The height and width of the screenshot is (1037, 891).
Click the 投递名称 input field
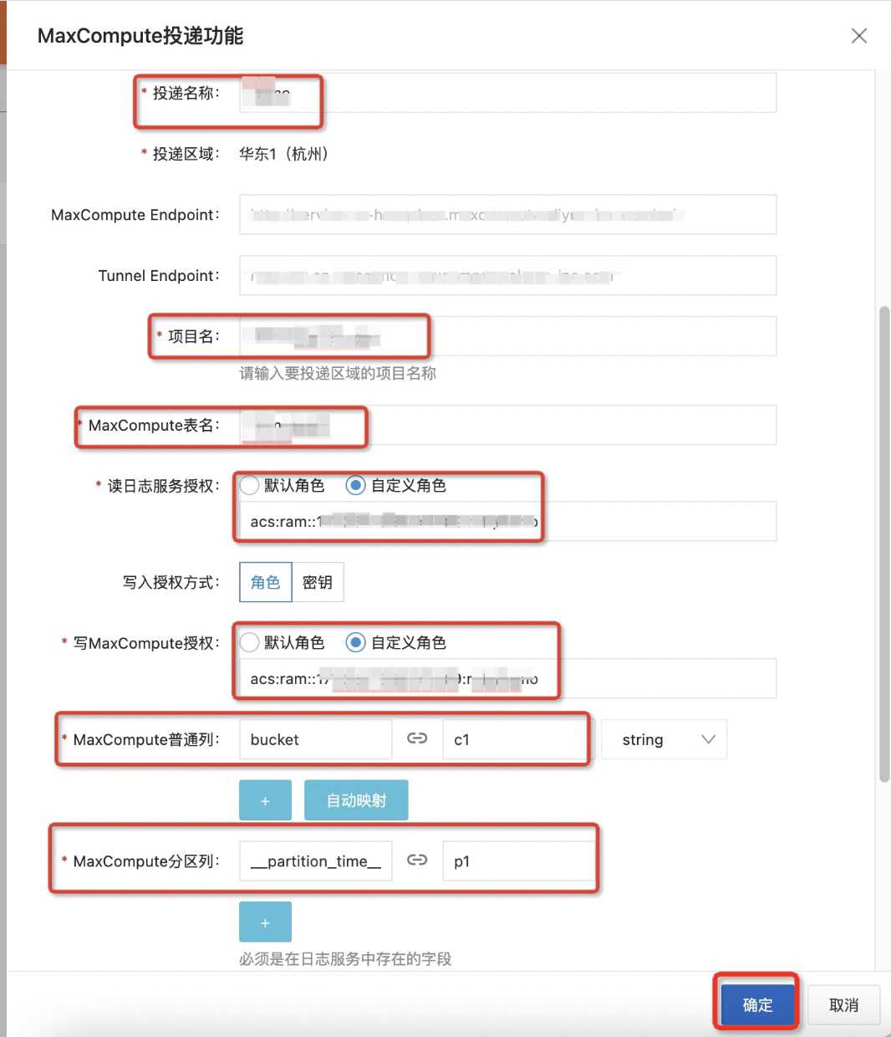point(507,93)
